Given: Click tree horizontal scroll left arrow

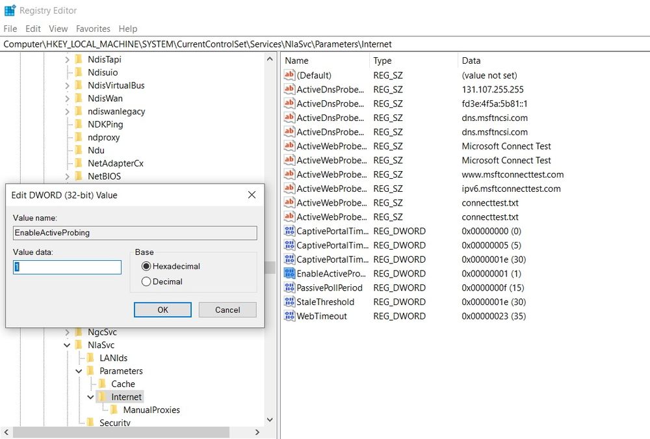Looking at the screenshot, I should (x=6, y=432).
